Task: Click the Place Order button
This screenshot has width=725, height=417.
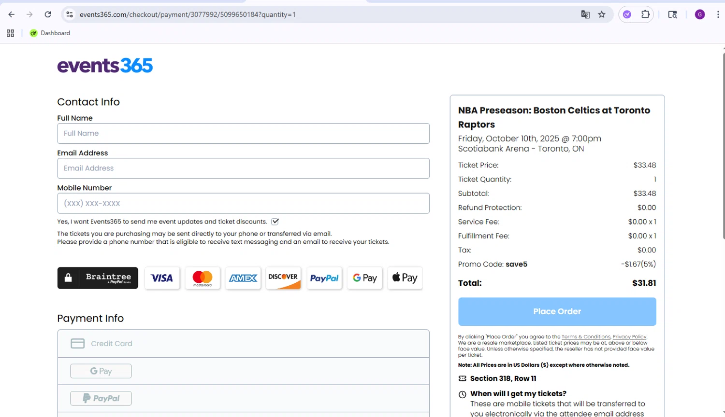Action: (x=557, y=312)
